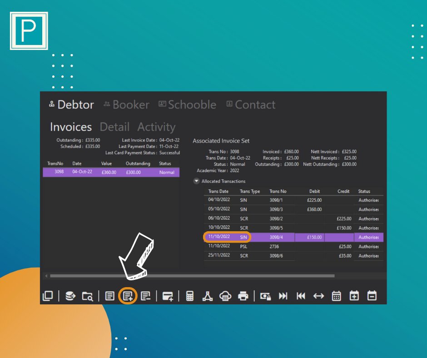427x358 pixels.
Task: Click the camera lock toolbar icon
Action: 264,296
